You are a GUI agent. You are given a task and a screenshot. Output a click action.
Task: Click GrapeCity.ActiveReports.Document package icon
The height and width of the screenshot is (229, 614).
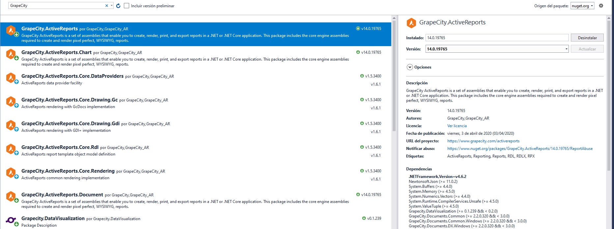click(x=11, y=196)
